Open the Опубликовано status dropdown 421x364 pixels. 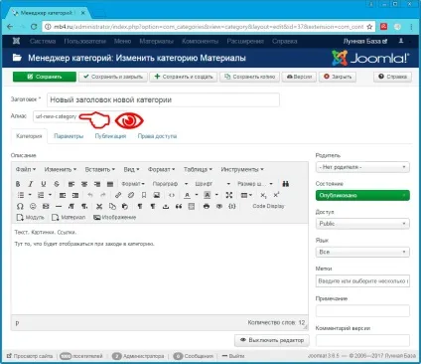pyautogui.click(x=362, y=195)
